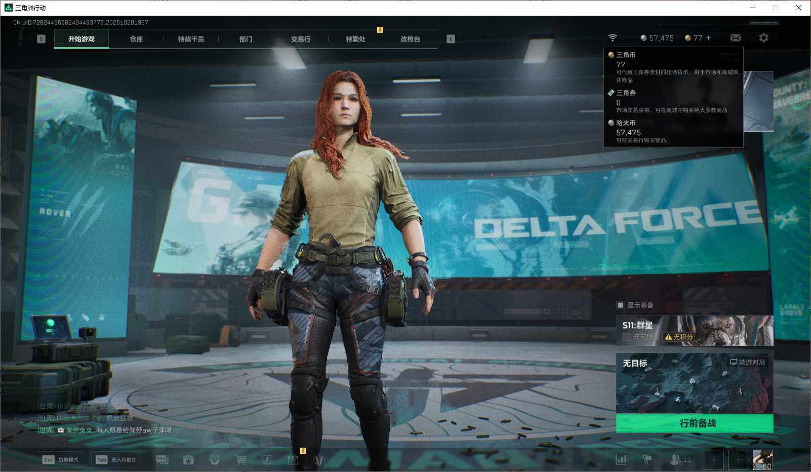811x472 pixels.
Task: Open the 部门 tab
Action: [x=246, y=39]
